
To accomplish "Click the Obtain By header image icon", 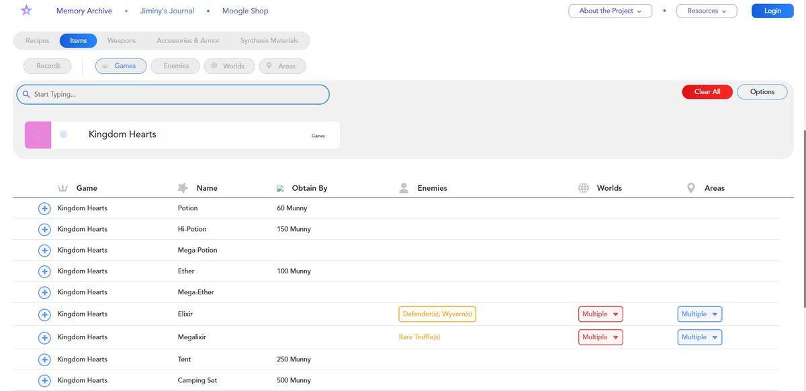I will pyautogui.click(x=280, y=189).
